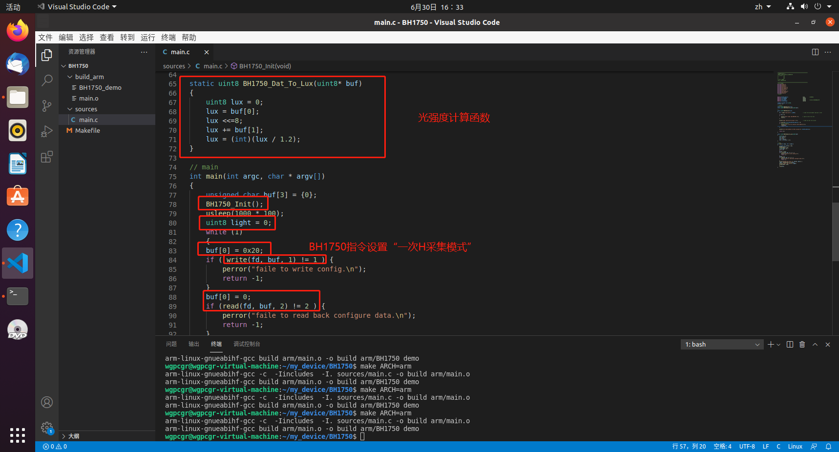Switch to the 输出 panel tab
Screen dimensions: 839x452
click(194, 344)
